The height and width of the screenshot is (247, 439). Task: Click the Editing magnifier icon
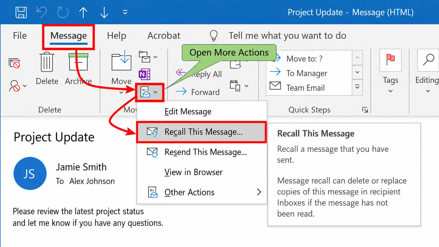pos(428,60)
